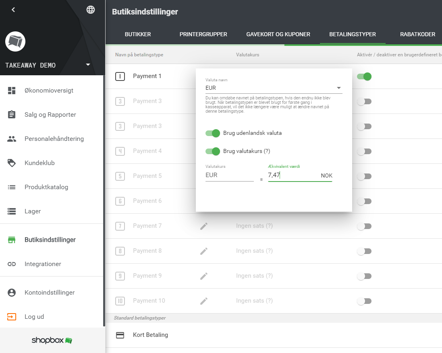Select Butiksindstillinger in sidebar
Viewport: 442px width, 353px height.
[50, 240]
